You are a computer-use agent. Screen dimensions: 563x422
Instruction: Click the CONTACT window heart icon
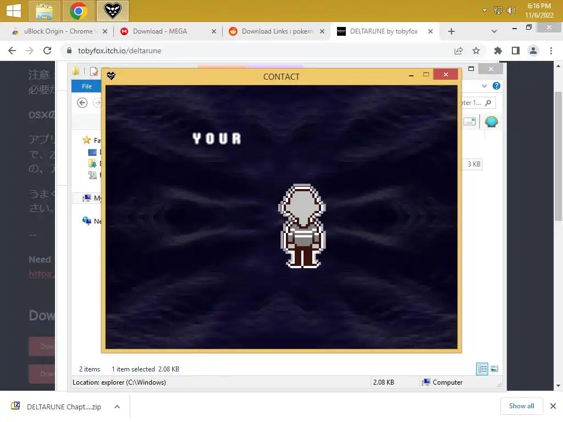(x=111, y=76)
